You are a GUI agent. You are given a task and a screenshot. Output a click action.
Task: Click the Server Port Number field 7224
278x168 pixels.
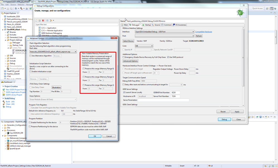tap(175, 96)
